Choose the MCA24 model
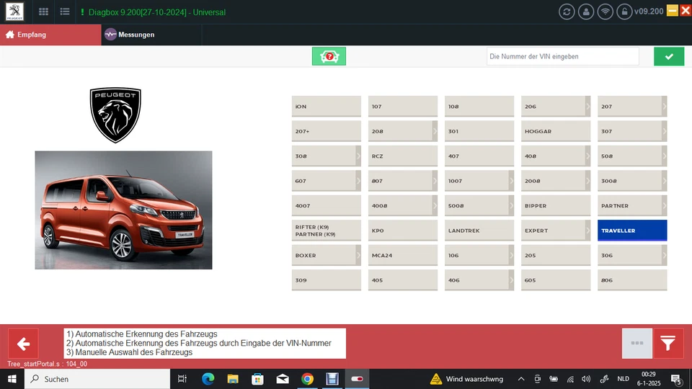Screen dimensions: 692x389 [402, 255]
